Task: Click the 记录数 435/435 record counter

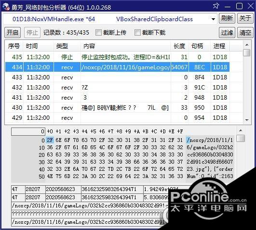Action: 66,33
